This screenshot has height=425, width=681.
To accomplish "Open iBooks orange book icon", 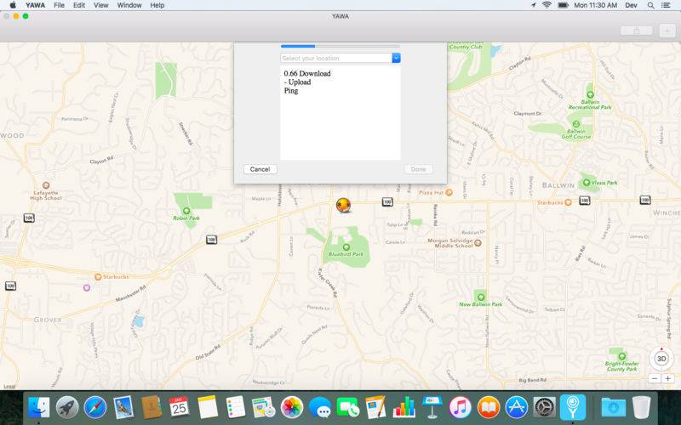I will 488,408.
